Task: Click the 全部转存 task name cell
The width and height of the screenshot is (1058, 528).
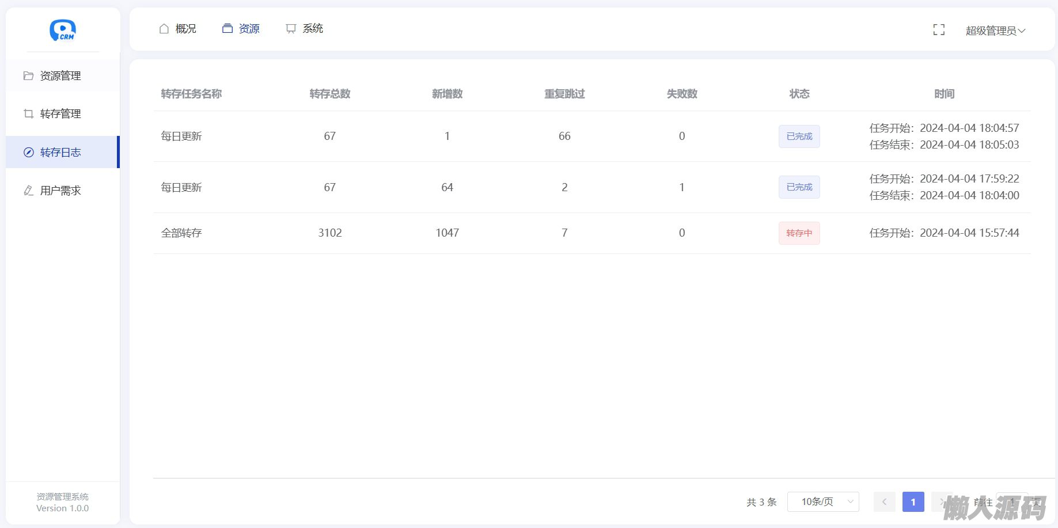Action: point(181,233)
